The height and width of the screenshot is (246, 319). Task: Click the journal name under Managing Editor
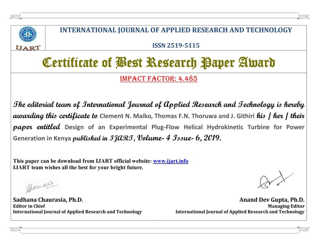(240, 212)
